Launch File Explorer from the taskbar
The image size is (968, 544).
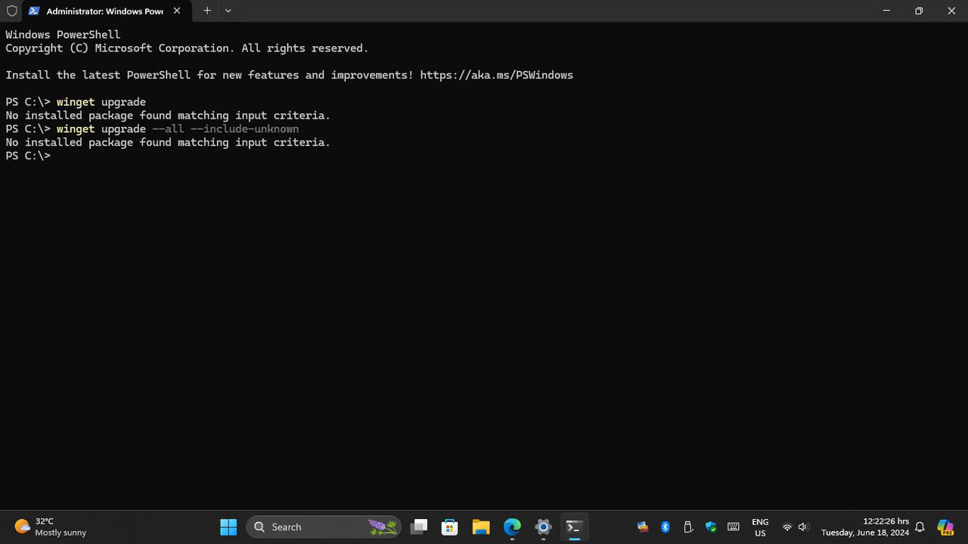click(481, 527)
